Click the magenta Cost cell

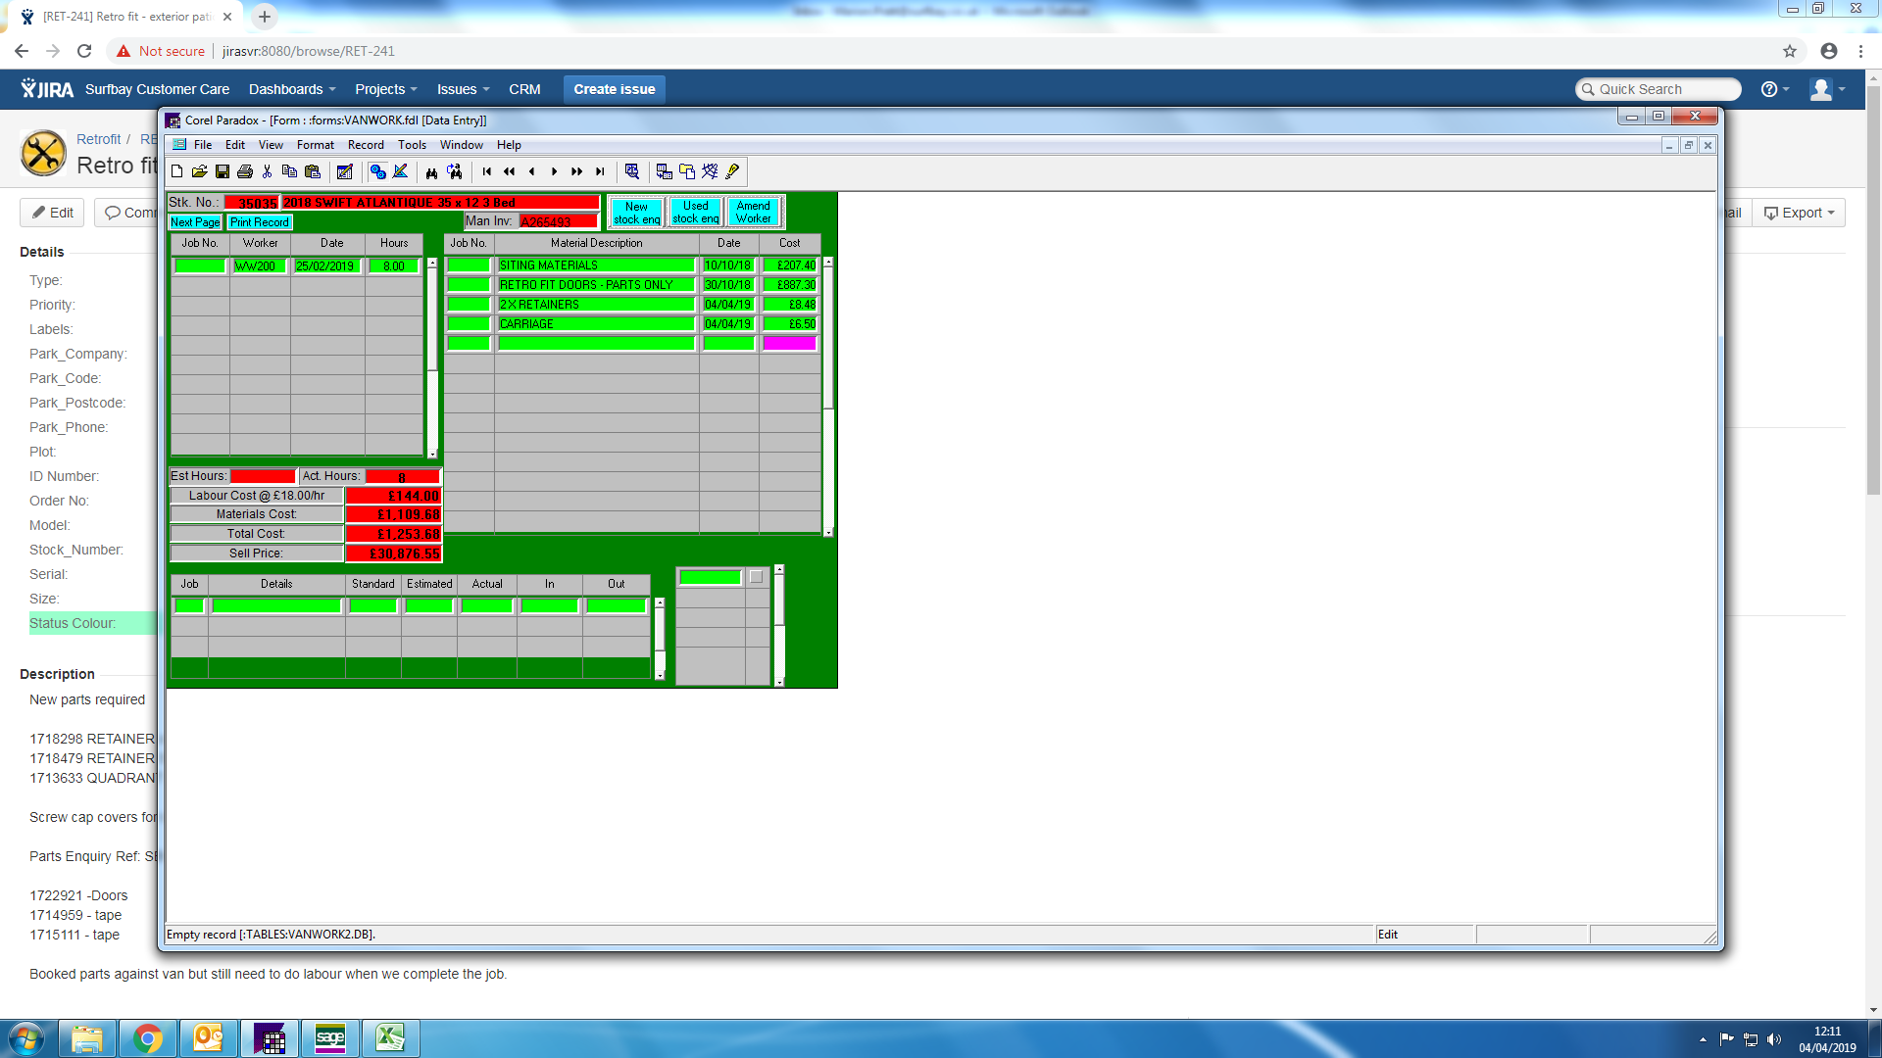789,343
